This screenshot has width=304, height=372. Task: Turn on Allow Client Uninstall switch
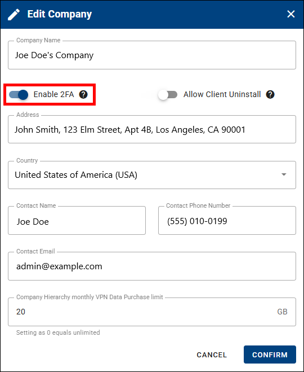(168, 95)
